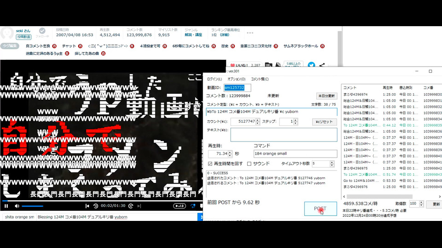Click the 動画ID input field
Screen dimensions: 442x248
click(238, 88)
